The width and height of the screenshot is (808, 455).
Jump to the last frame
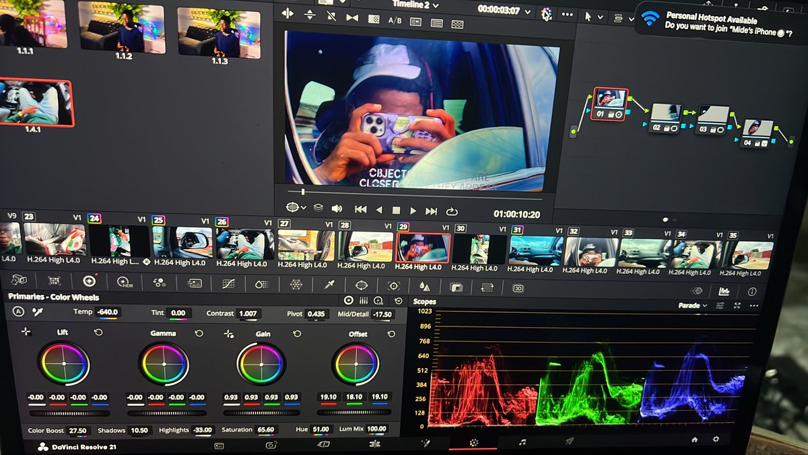pyautogui.click(x=432, y=211)
